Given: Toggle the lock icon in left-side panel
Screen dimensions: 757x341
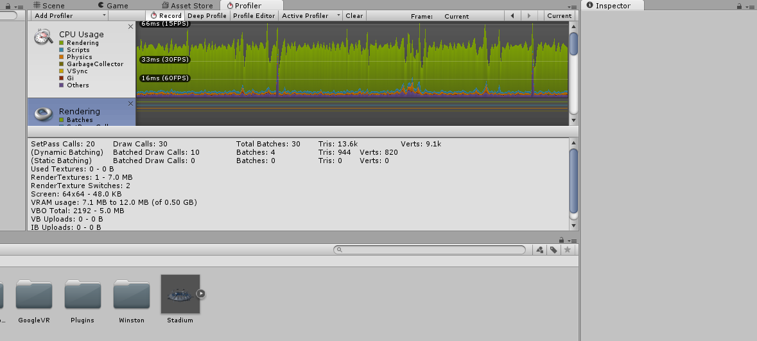Looking at the screenshot, I should (7, 6).
